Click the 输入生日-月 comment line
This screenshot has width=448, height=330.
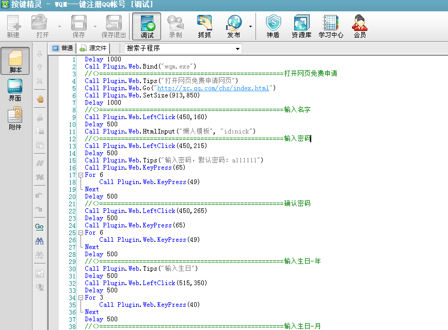pyautogui.click(x=202, y=326)
